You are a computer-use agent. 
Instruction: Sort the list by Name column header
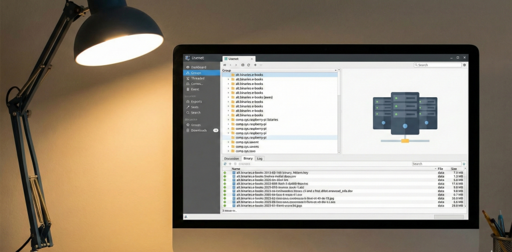click(236, 169)
